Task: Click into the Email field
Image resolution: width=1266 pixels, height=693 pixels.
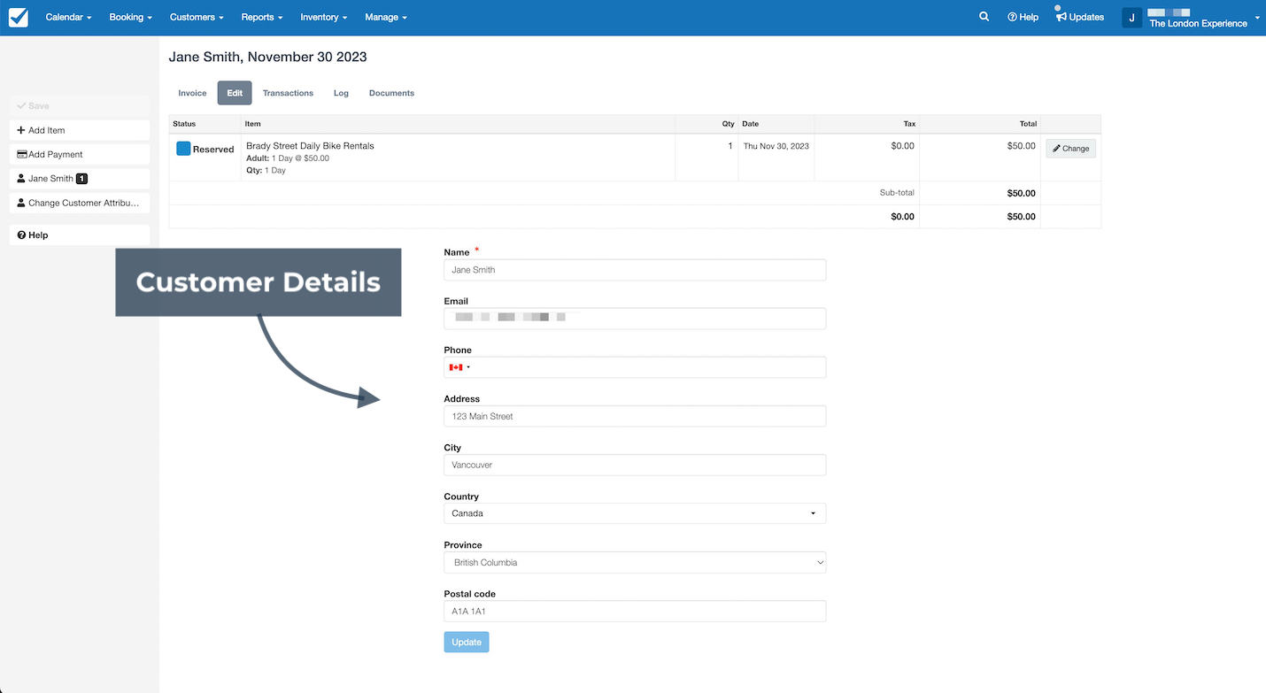Action: [x=635, y=319]
